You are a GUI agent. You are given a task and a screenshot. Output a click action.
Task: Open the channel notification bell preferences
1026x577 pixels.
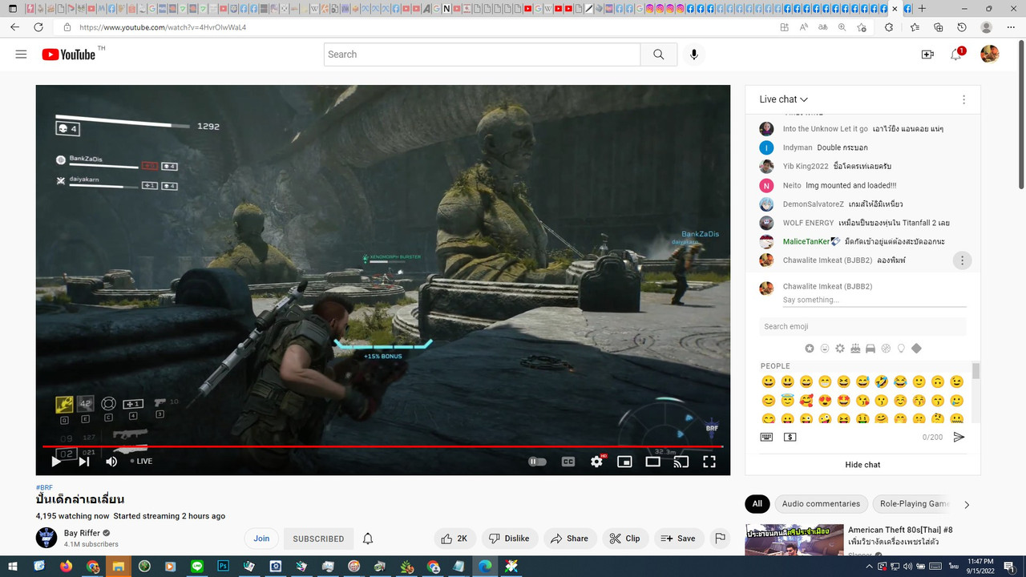[368, 539]
